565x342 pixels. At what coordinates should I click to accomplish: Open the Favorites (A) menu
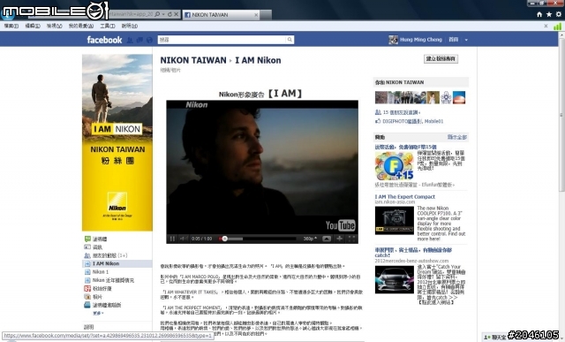[80, 26]
